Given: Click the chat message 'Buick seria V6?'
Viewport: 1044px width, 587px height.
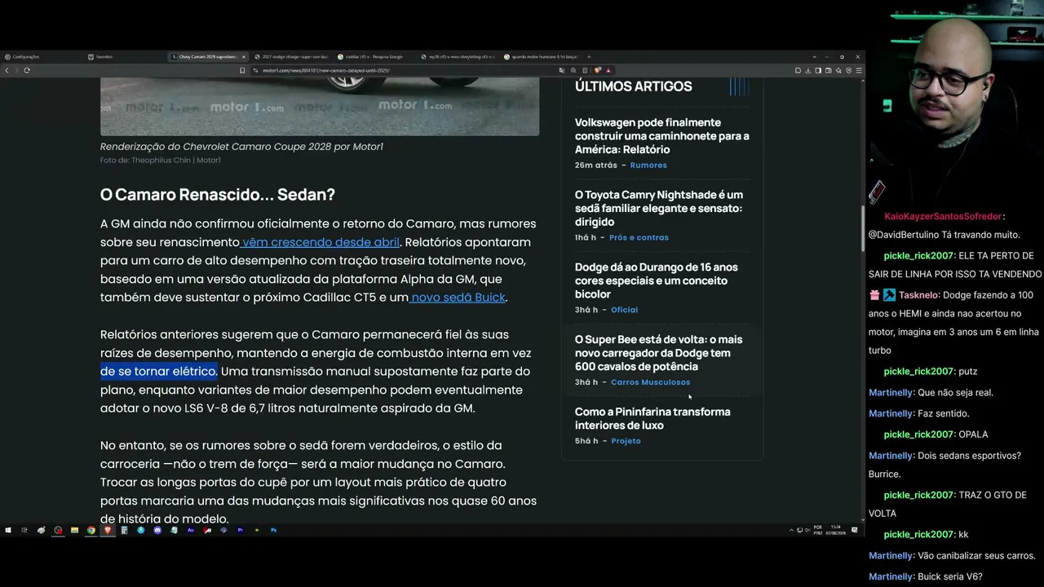Looking at the screenshot, I should [949, 577].
